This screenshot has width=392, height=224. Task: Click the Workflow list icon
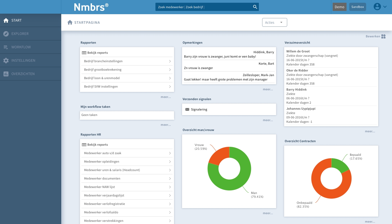coord(6,47)
